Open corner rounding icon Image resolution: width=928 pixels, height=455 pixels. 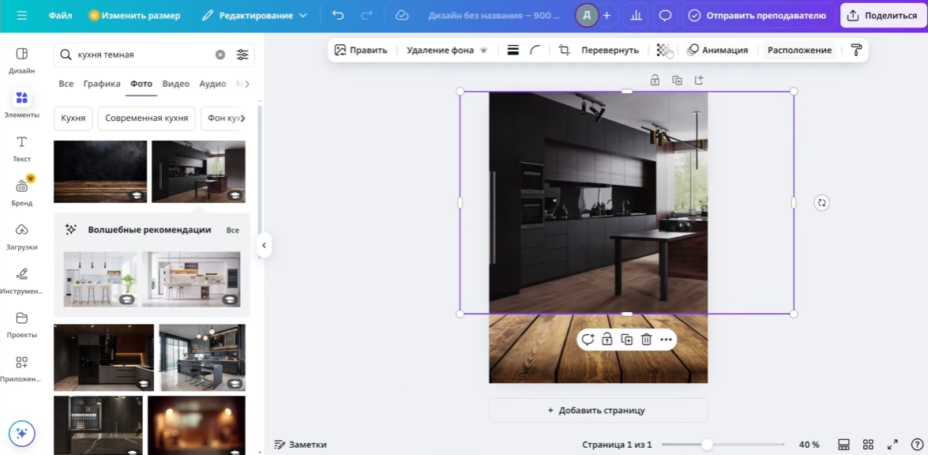[535, 51]
